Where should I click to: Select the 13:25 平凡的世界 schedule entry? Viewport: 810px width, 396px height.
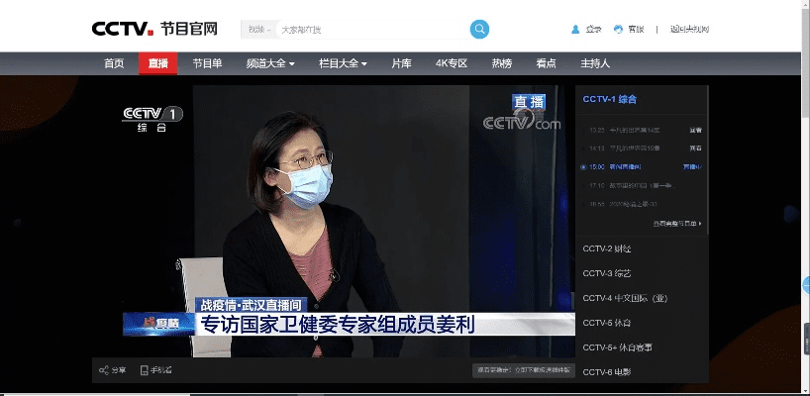click(x=624, y=130)
